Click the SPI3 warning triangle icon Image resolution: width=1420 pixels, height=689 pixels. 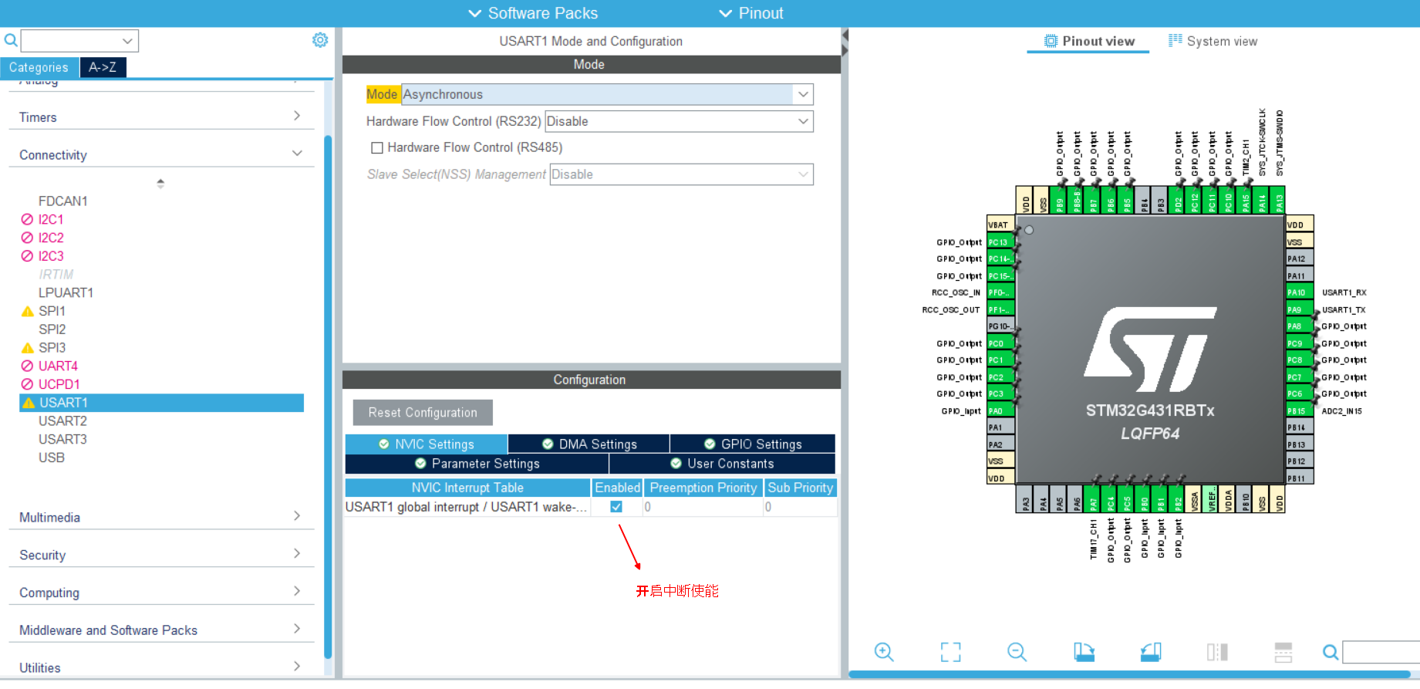[x=27, y=348]
